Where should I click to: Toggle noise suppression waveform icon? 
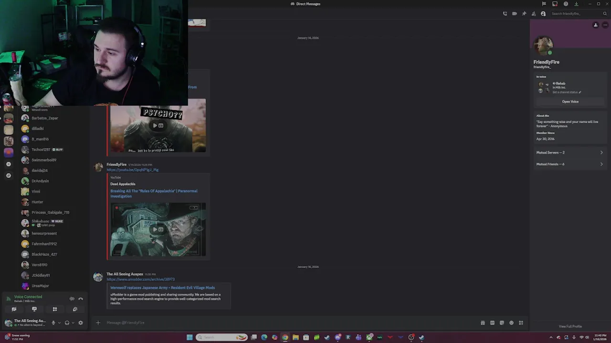point(72,299)
